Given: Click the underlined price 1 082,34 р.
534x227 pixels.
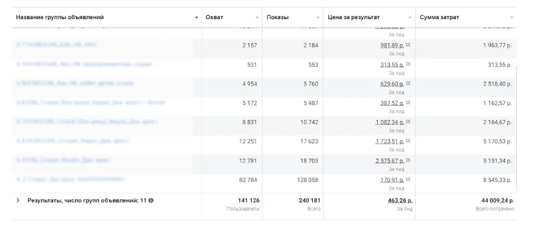Looking at the screenshot, I should point(390,122).
